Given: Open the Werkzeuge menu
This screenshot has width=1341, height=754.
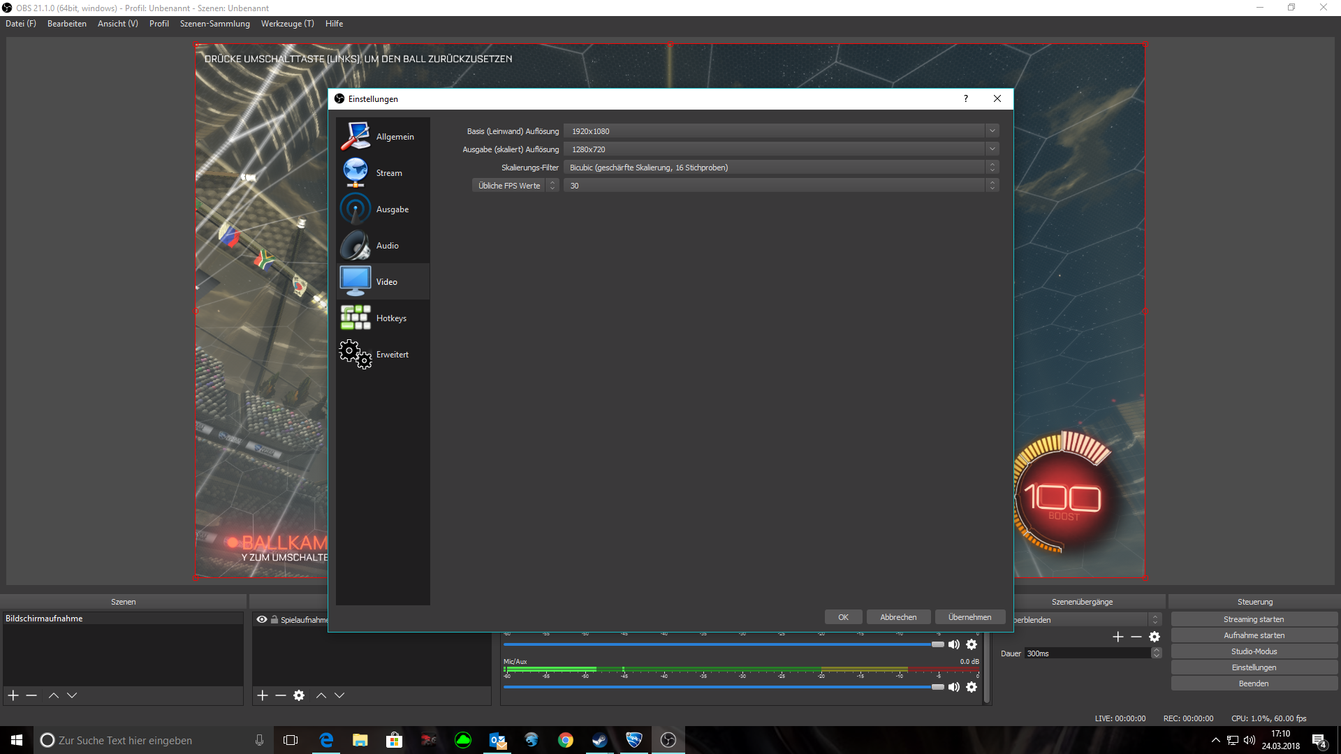Looking at the screenshot, I should 287,24.
